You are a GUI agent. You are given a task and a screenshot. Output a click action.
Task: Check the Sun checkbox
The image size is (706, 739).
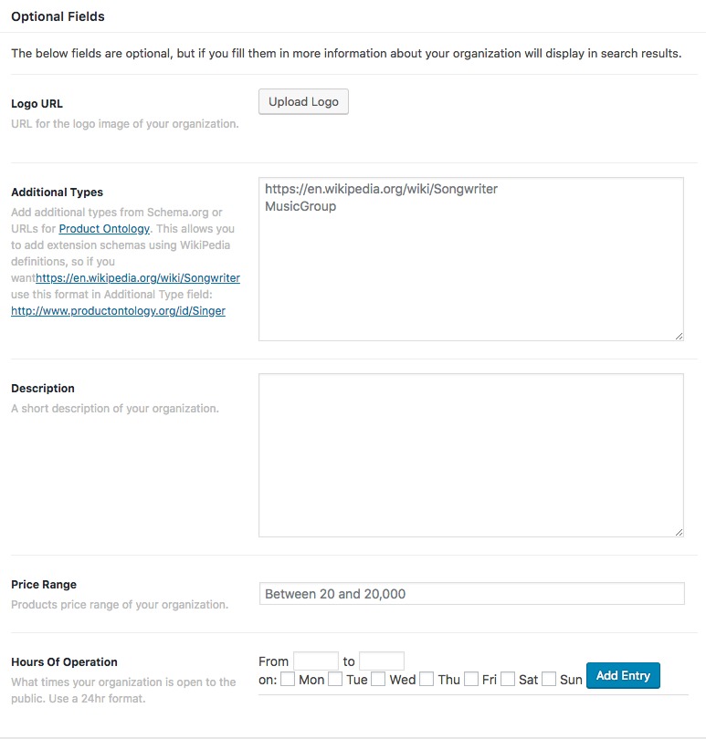click(x=549, y=679)
